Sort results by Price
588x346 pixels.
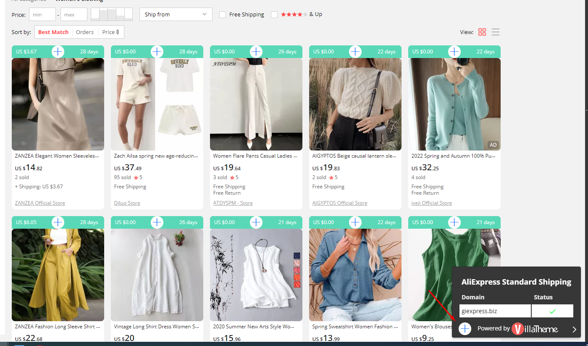tap(111, 32)
